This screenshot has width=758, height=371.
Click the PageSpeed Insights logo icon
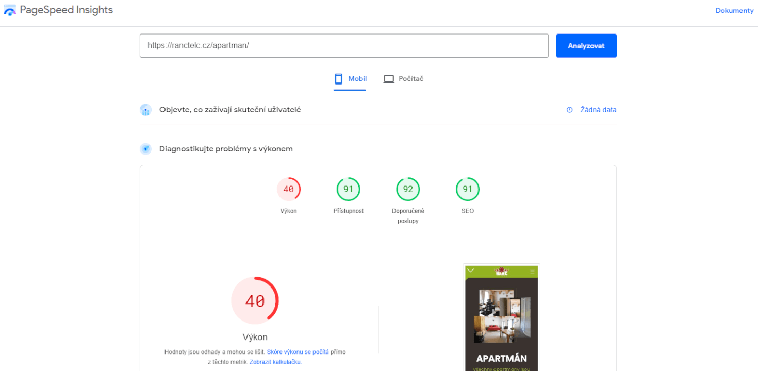[x=9, y=10]
